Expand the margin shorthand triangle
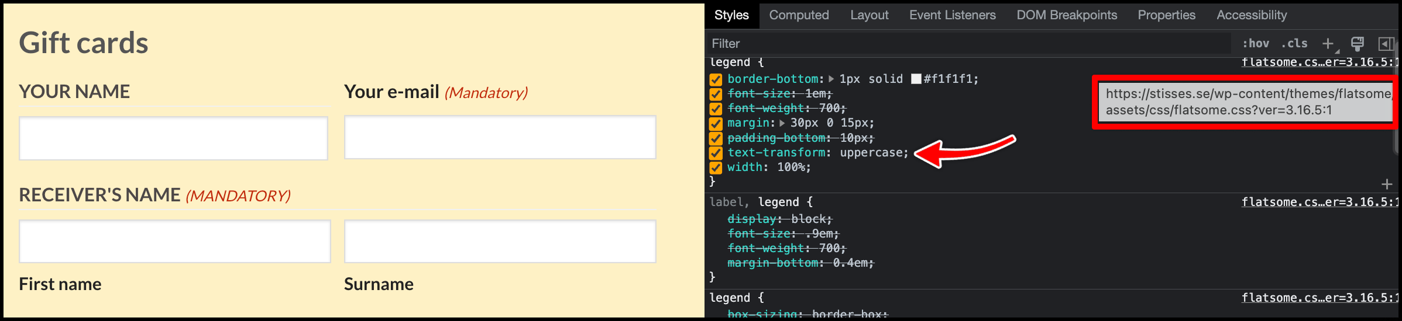Viewport: 1402px width, 321px height. [782, 123]
